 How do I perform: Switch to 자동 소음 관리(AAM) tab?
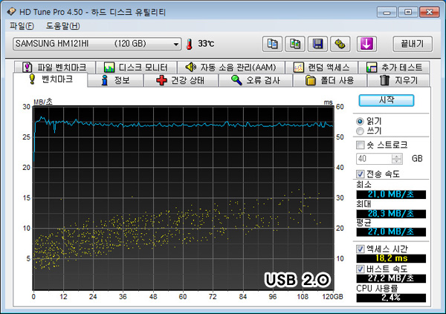point(231,68)
